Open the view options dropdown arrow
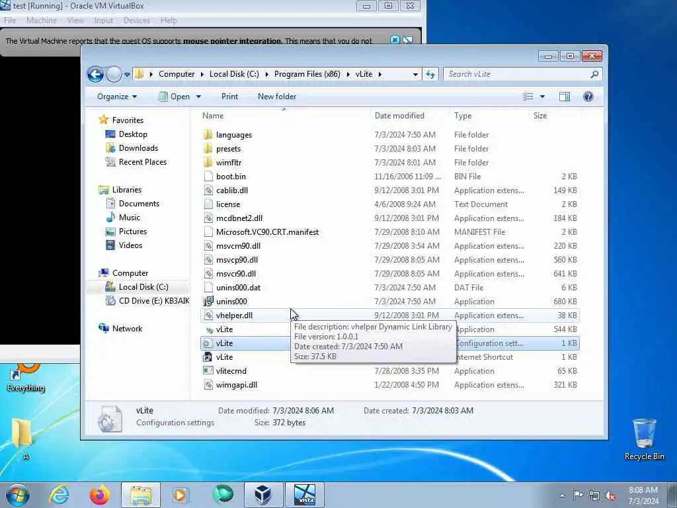This screenshot has width=677, height=508. (542, 97)
